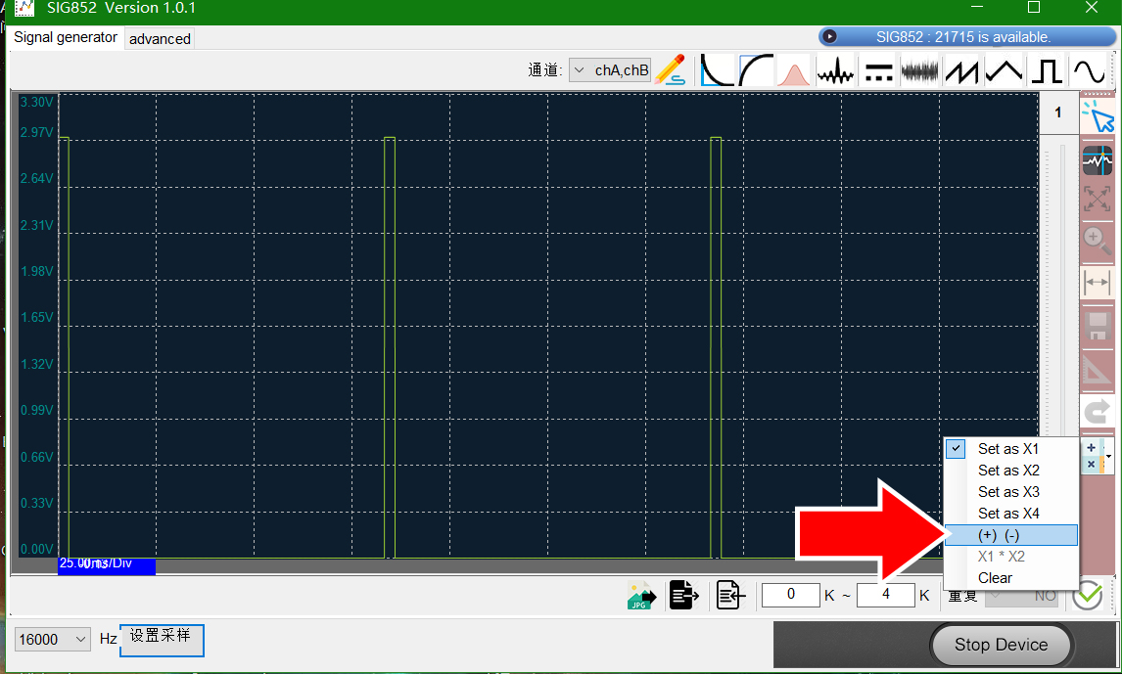Choose the triangle waveform icon
1122x674 pixels.
[1004, 70]
